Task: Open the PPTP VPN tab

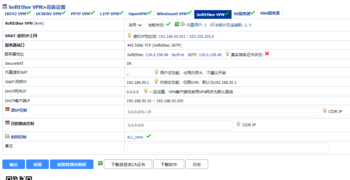Action: (83, 13)
